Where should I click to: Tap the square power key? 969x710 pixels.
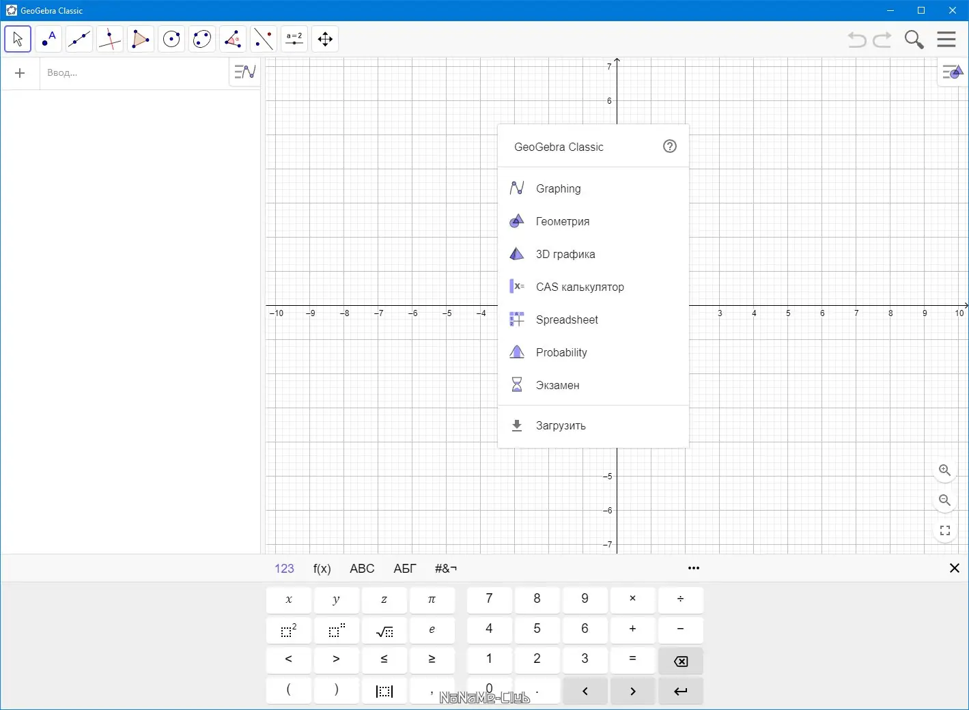(x=289, y=630)
